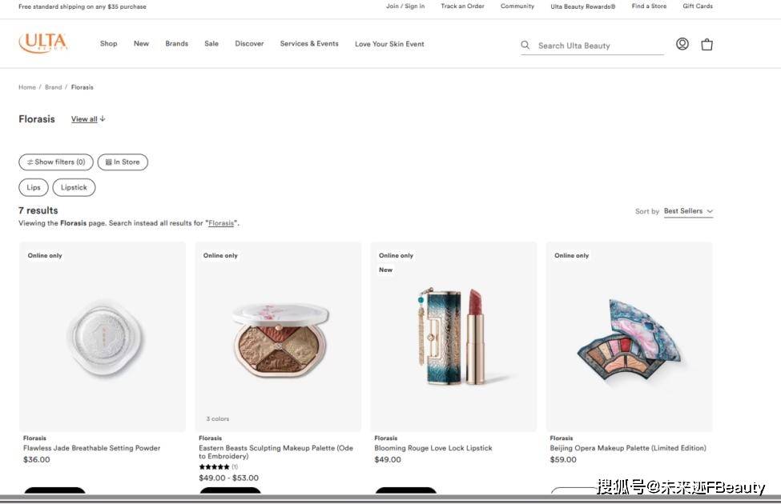
Task: Open the Brands navigation menu
Action: click(176, 44)
